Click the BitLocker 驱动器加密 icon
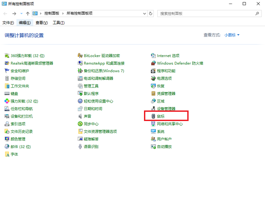 tap(80, 55)
